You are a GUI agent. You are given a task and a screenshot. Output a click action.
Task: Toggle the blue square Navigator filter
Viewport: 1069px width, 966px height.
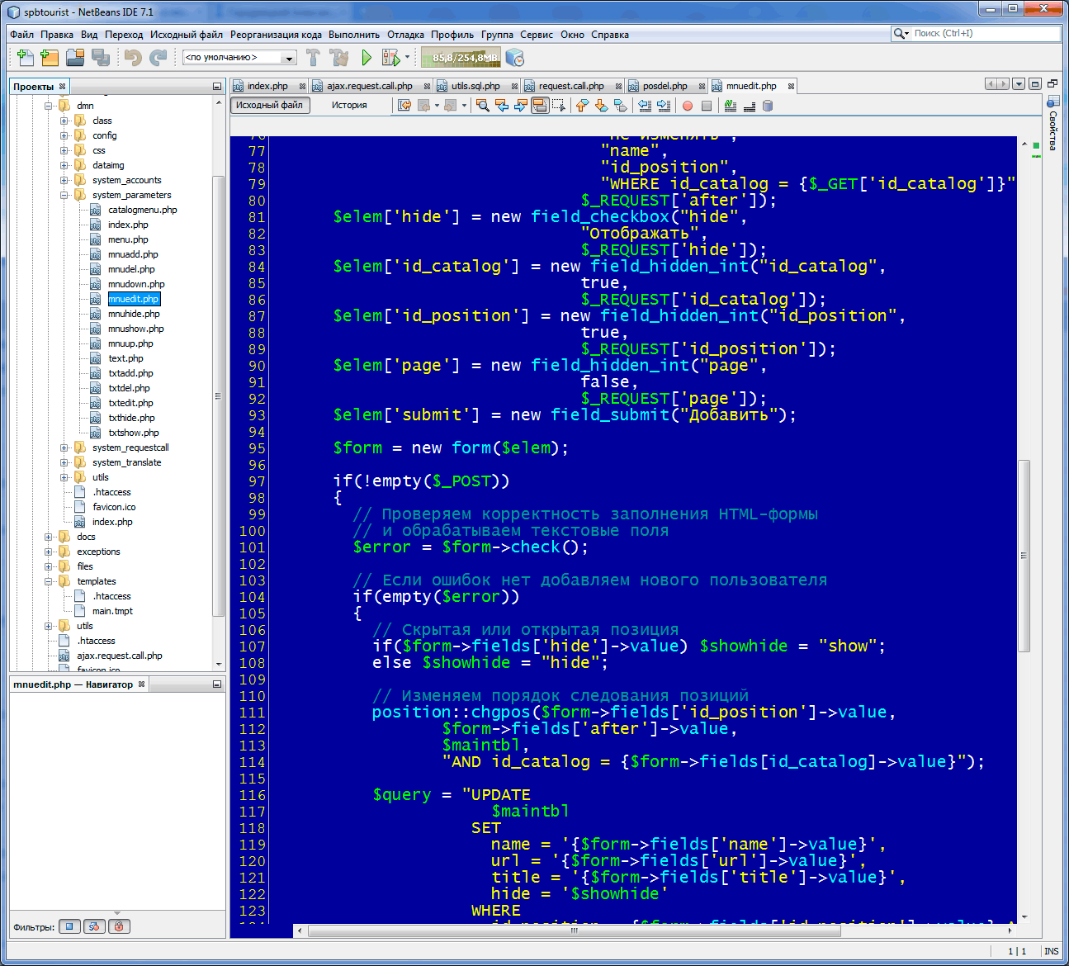(70, 926)
